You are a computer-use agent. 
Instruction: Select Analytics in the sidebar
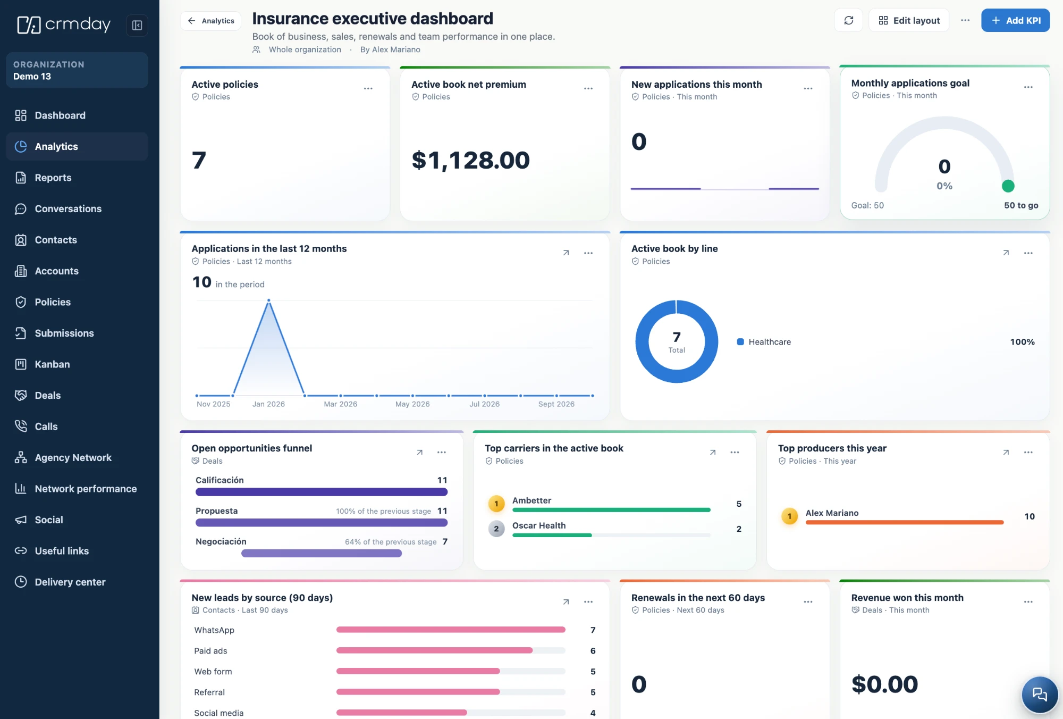pyautogui.click(x=77, y=146)
